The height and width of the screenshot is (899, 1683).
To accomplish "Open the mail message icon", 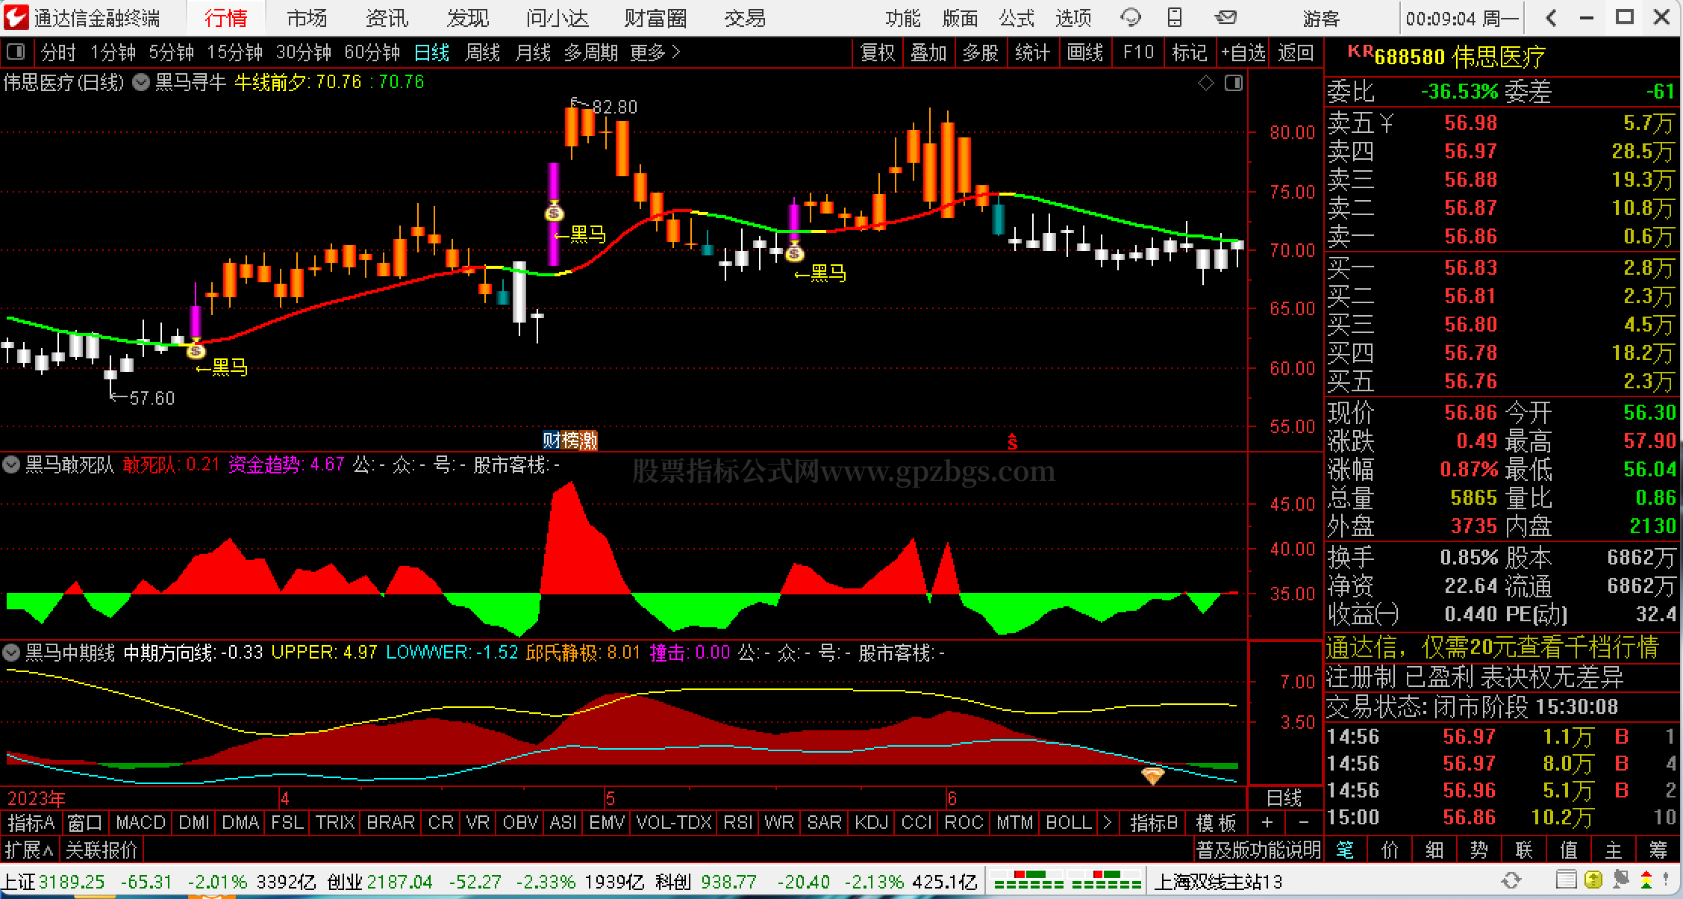I will click(x=1225, y=17).
